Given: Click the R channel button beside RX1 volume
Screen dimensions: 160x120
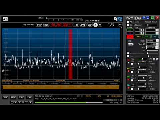Looking at the screenshot, I should pos(157,59).
